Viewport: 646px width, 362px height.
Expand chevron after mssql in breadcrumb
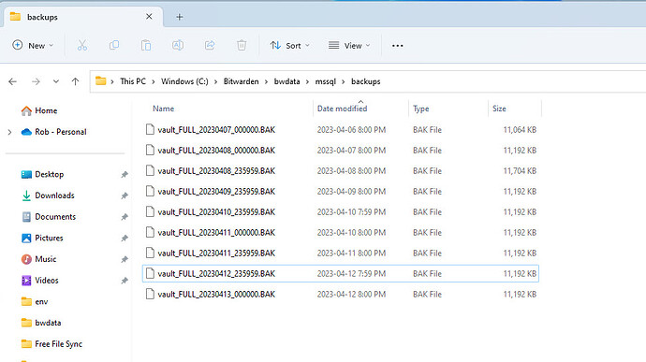[x=344, y=82]
